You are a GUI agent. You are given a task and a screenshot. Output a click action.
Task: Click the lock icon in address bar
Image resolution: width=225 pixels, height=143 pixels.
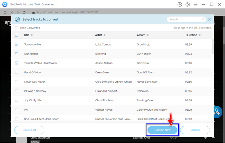point(33,13)
